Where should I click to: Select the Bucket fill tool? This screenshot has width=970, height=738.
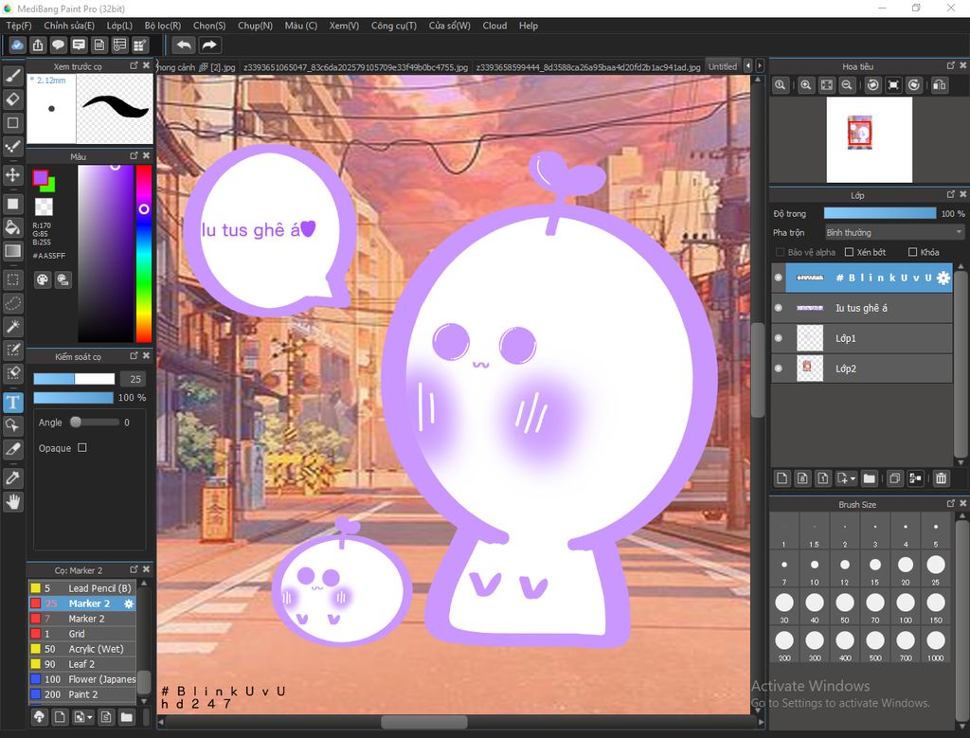pyautogui.click(x=13, y=227)
